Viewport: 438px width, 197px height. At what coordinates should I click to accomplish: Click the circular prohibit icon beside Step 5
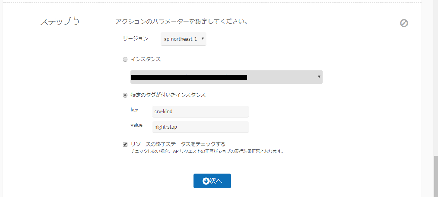tap(404, 23)
